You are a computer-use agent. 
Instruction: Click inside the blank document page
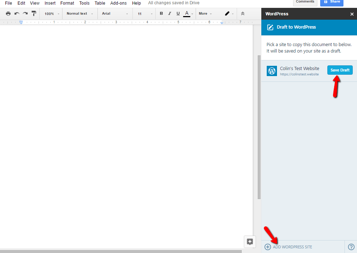click(x=126, y=137)
